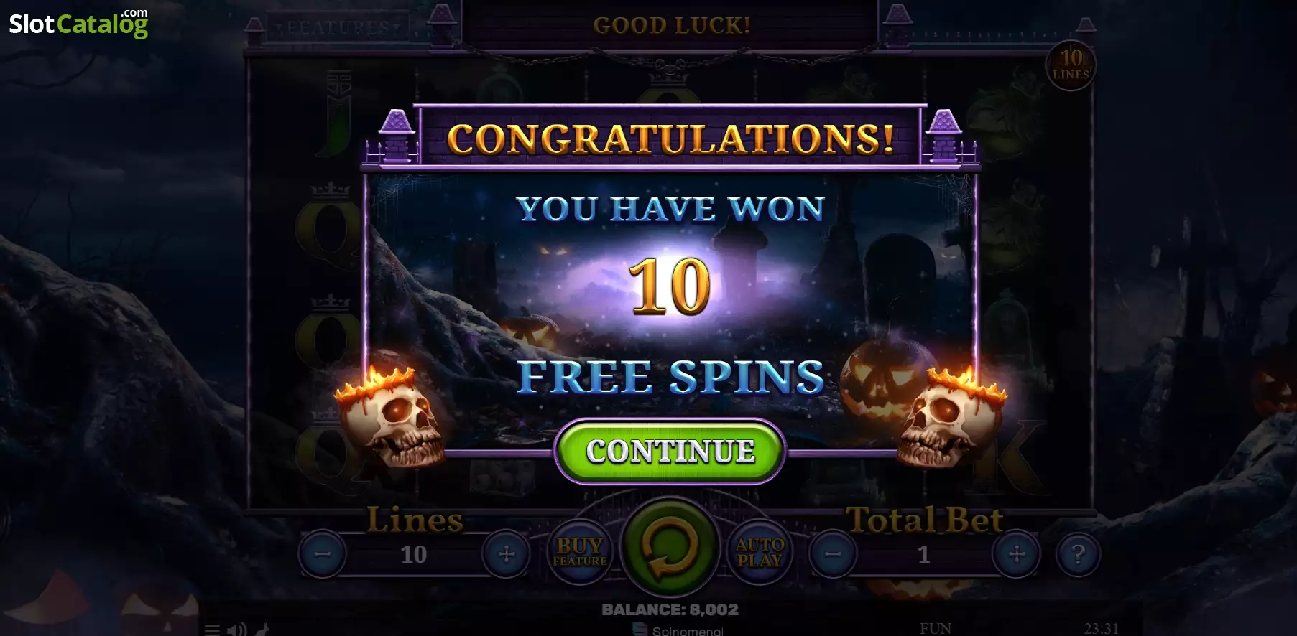Mute the game sound
Screen dimensions: 1297x636
236,630
